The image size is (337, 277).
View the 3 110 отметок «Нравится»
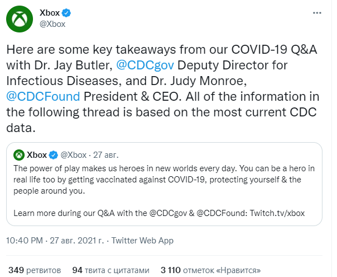click(208, 270)
